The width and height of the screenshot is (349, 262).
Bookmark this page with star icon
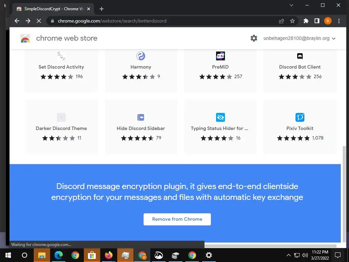click(x=292, y=21)
